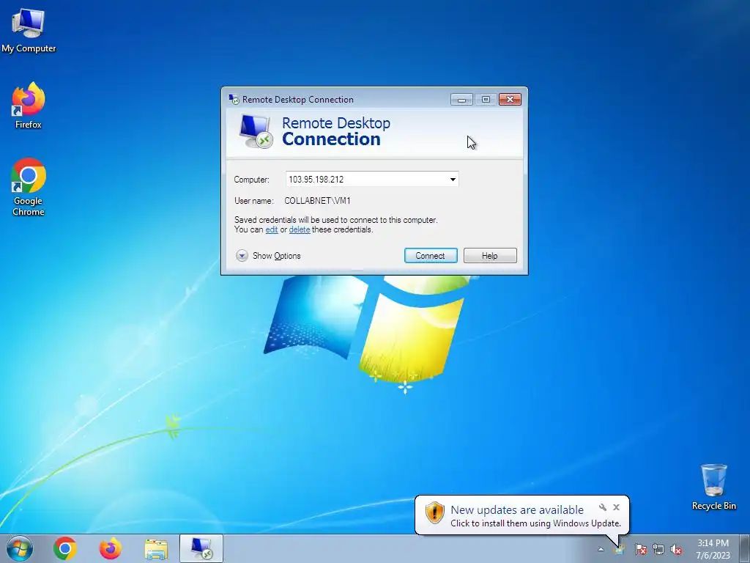Click the Remote Desktop Connection window title text
750x563 pixels.
coord(298,100)
